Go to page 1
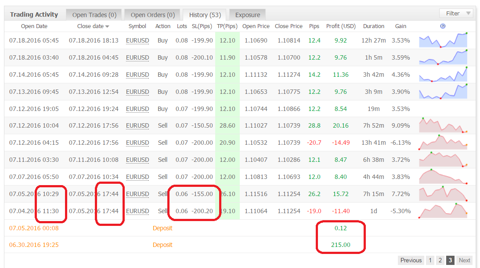The image size is (480, 268). 430,261
